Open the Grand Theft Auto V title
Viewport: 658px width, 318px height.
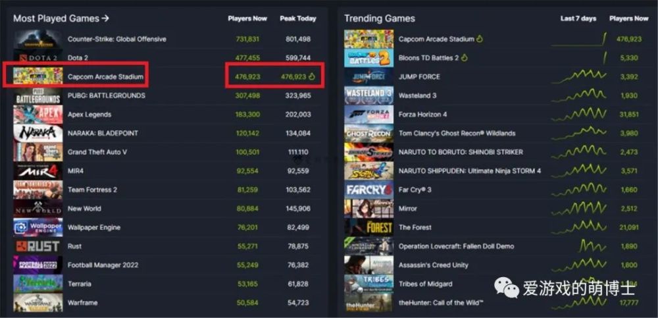97,152
